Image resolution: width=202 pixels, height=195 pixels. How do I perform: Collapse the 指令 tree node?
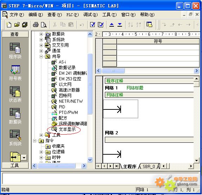click(x=34, y=141)
